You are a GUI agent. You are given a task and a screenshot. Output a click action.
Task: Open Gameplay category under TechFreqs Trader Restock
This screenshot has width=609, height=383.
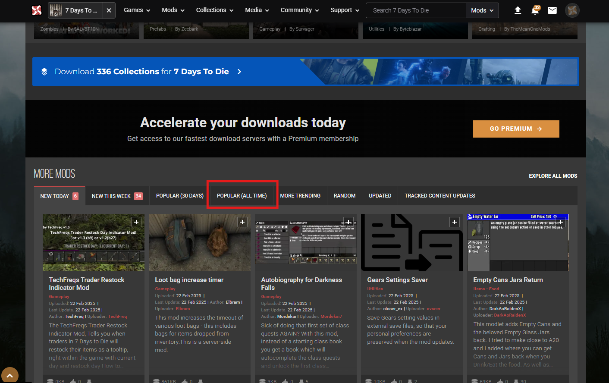coord(59,297)
